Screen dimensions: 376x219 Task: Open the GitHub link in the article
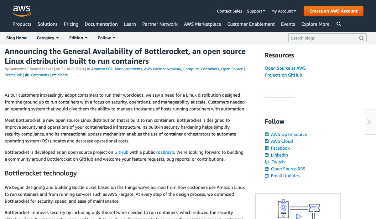[121, 152]
